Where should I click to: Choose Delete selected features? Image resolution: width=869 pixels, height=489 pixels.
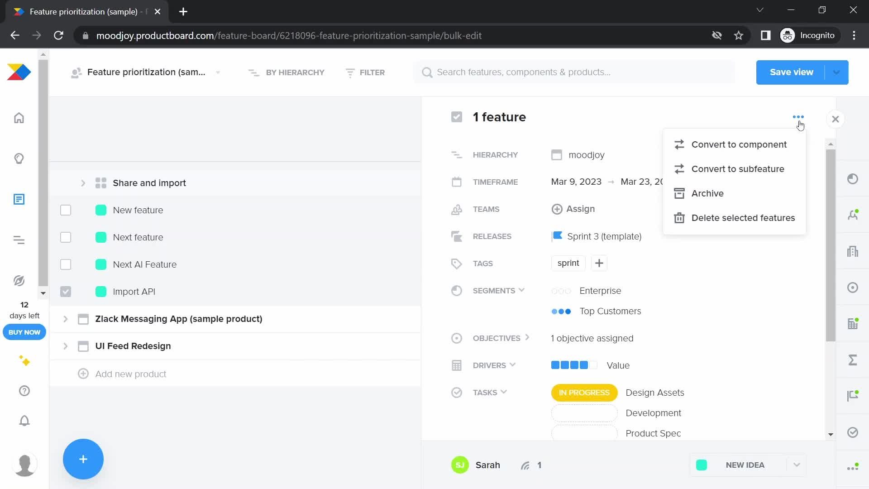click(x=734, y=218)
